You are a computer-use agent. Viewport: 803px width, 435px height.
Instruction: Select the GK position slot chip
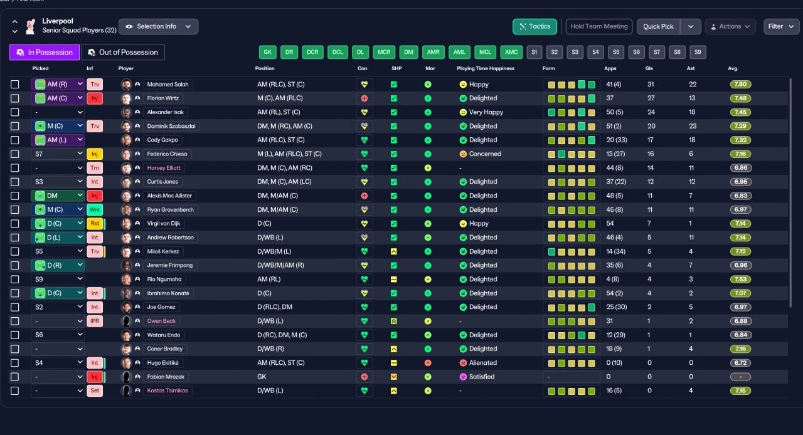click(268, 52)
